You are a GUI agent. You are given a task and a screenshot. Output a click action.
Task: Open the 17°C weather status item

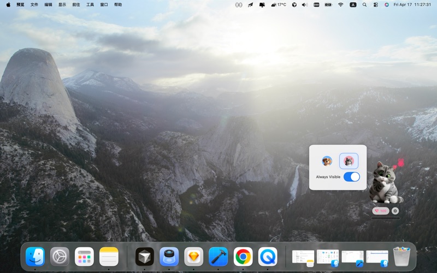pos(279,5)
